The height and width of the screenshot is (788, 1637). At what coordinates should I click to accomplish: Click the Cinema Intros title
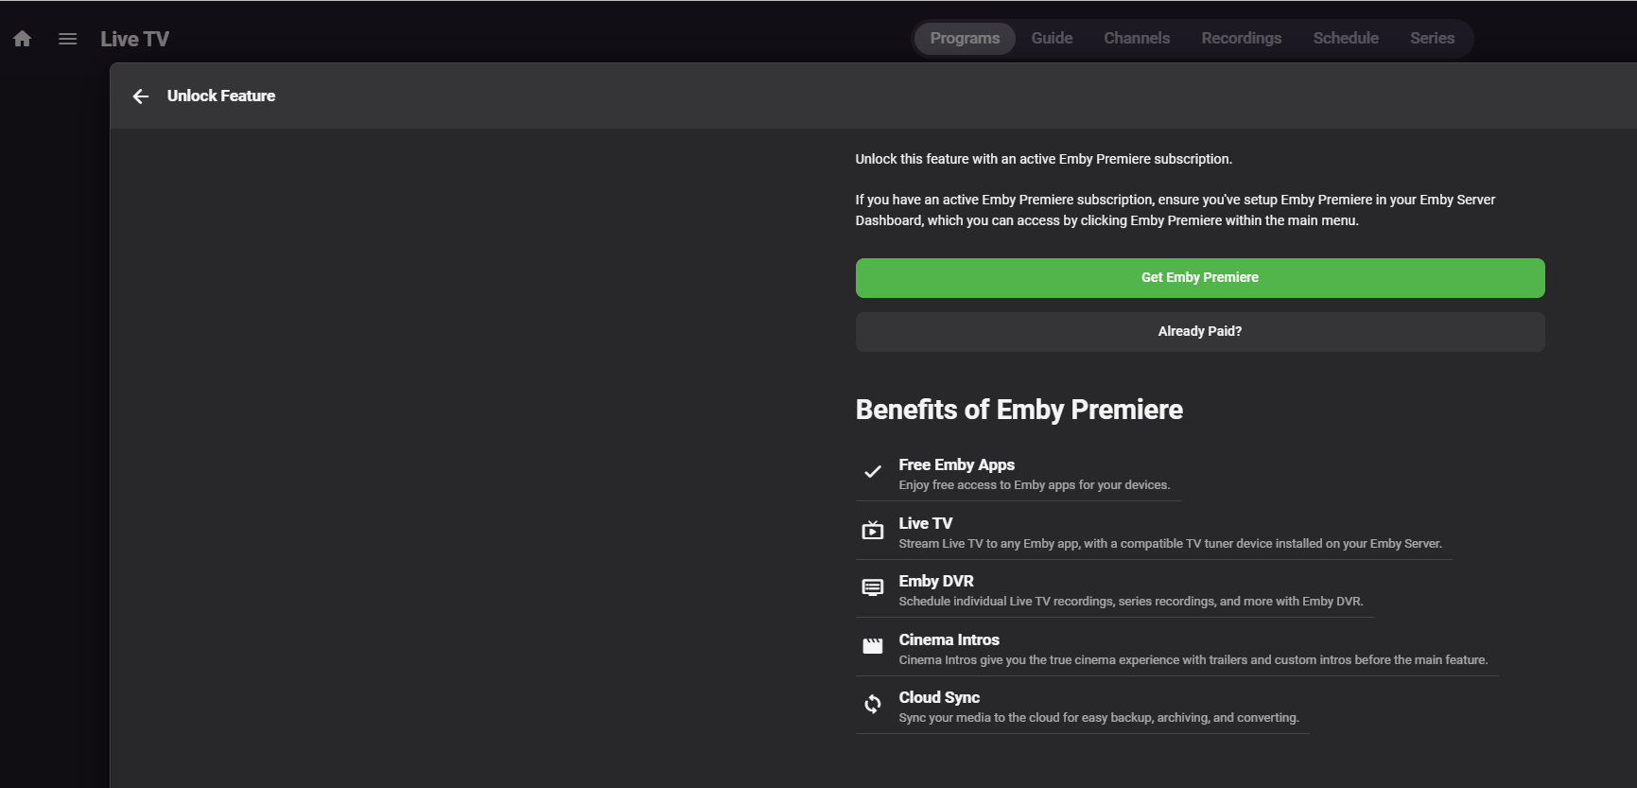pos(949,639)
